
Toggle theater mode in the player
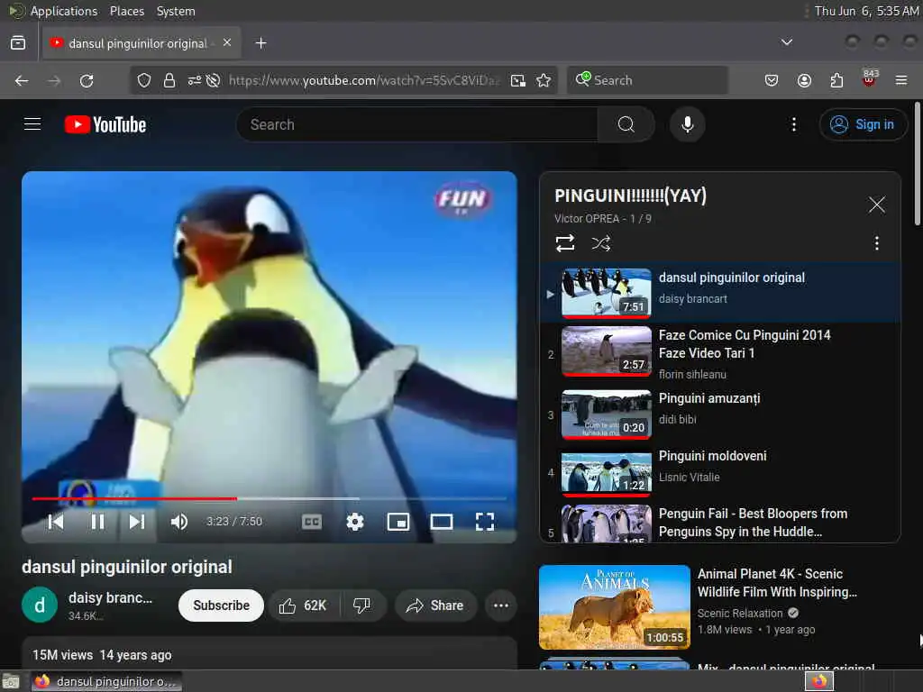click(442, 522)
